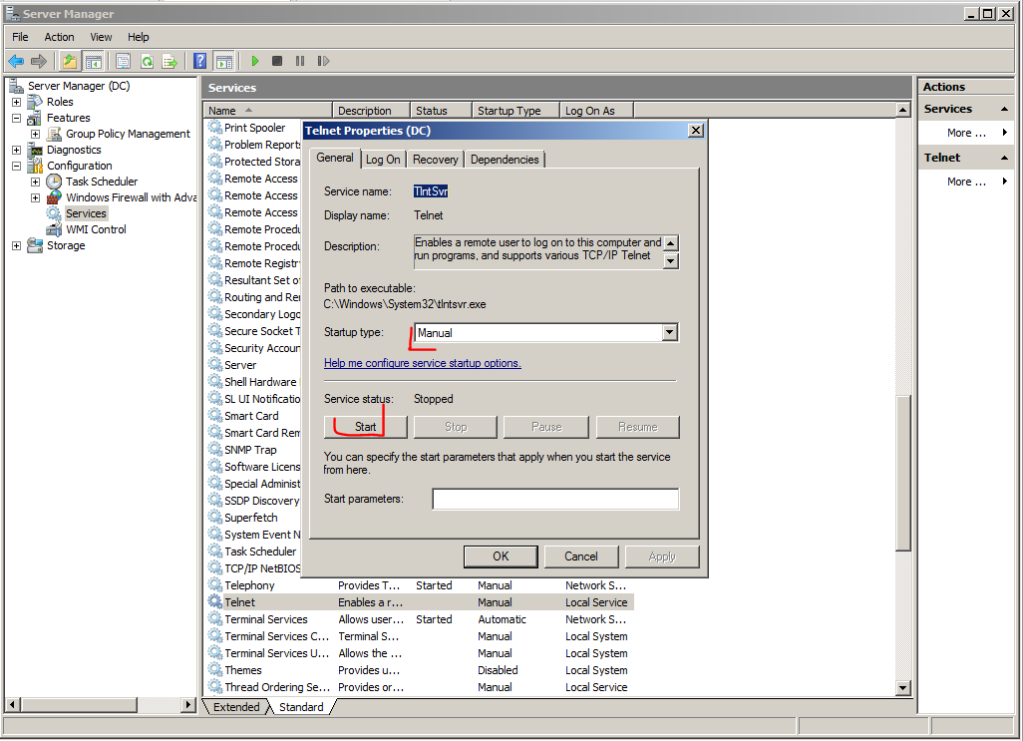Open the File menu
1023x741 pixels.
[x=20, y=37]
